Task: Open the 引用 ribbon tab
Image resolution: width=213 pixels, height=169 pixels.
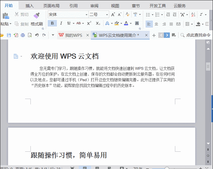Action: (74, 6)
